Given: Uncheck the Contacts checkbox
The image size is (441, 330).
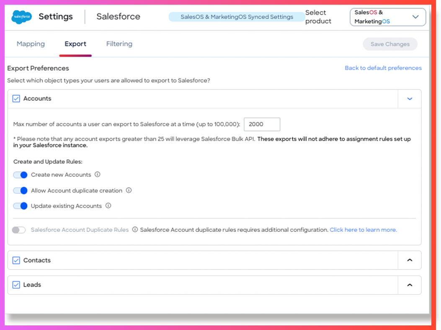Looking at the screenshot, I should [x=16, y=260].
